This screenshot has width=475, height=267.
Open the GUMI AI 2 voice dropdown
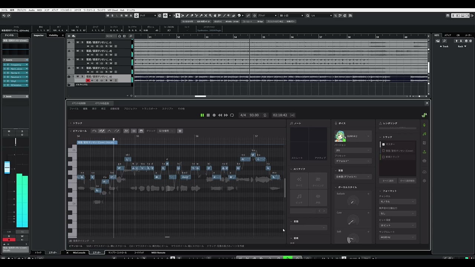[353, 136]
